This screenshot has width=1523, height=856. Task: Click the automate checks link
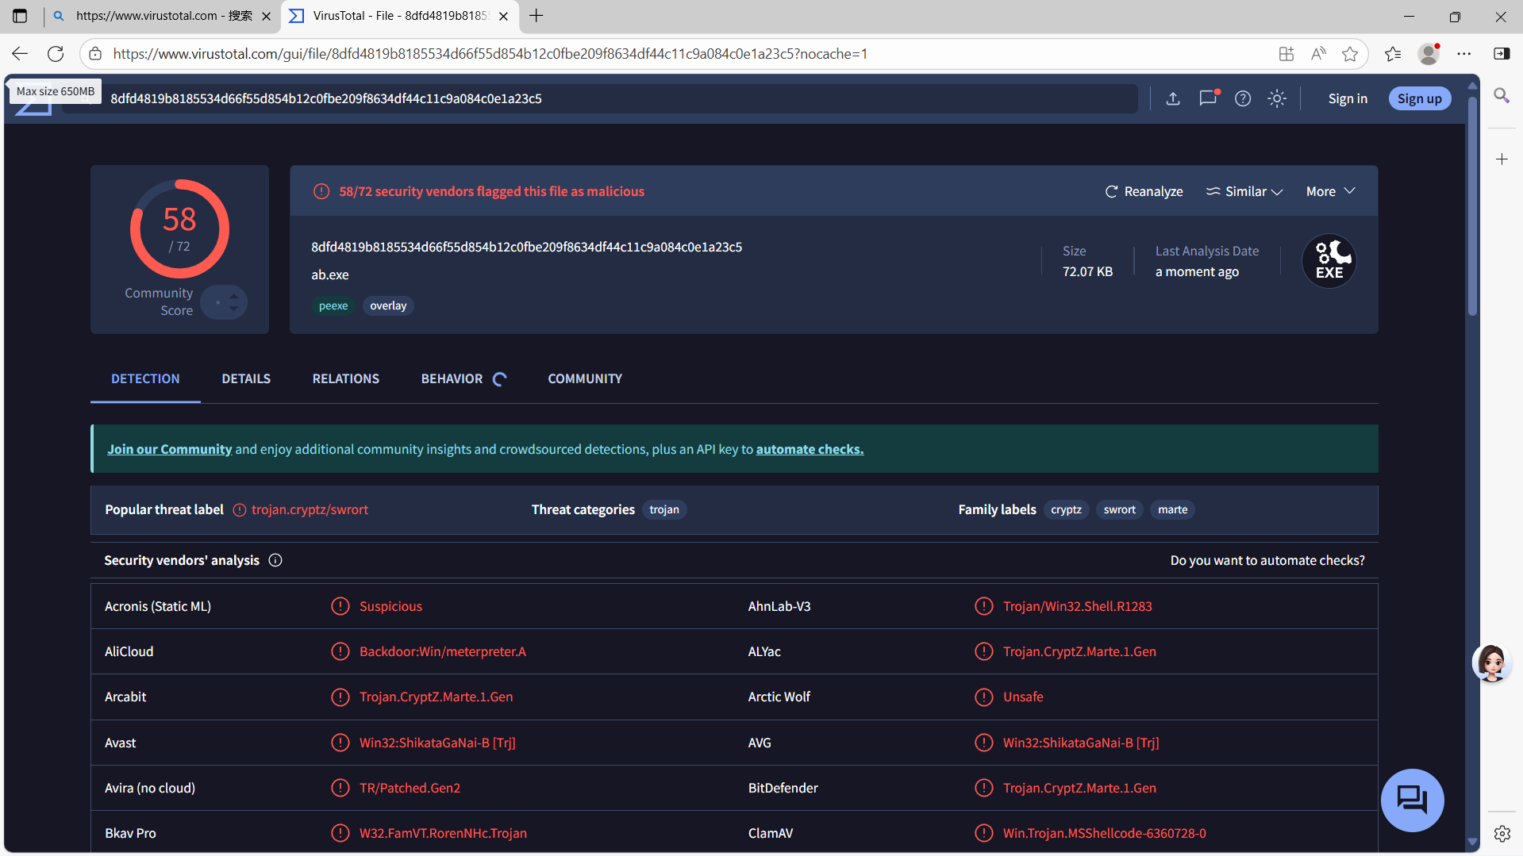click(810, 449)
